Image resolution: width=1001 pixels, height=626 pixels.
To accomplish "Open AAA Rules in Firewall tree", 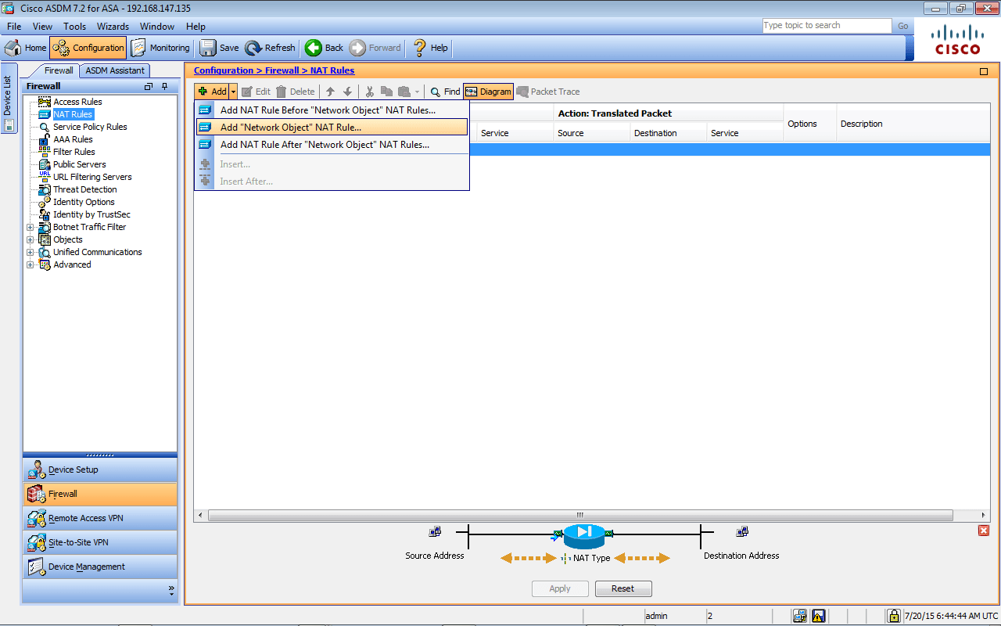I will [73, 139].
